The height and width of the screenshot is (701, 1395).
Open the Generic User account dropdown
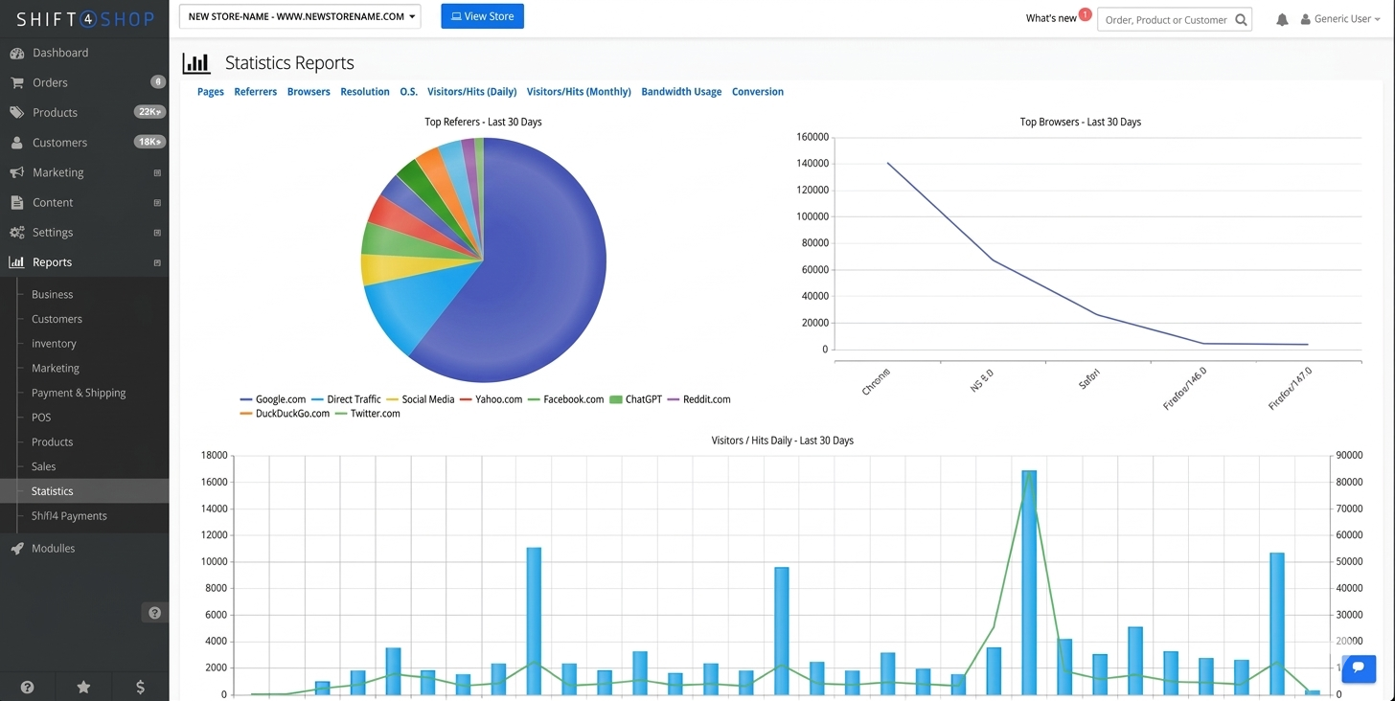point(1340,18)
